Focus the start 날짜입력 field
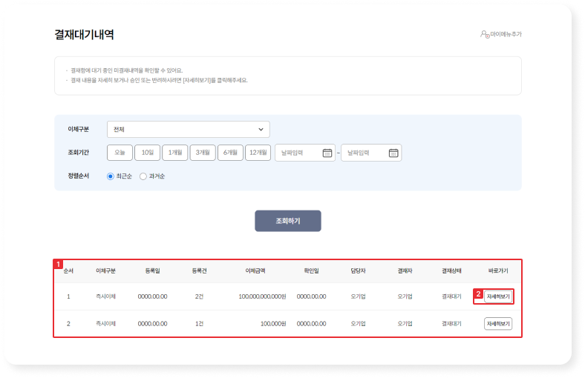 [x=305, y=153]
